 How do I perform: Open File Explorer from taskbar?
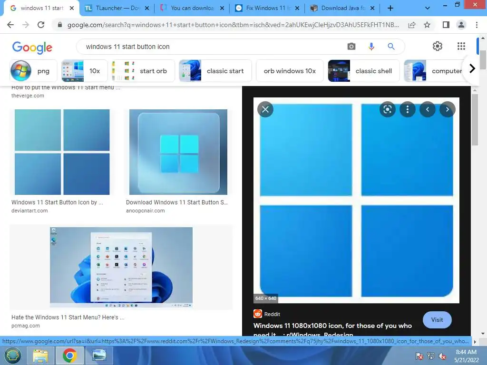click(x=41, y=355)
